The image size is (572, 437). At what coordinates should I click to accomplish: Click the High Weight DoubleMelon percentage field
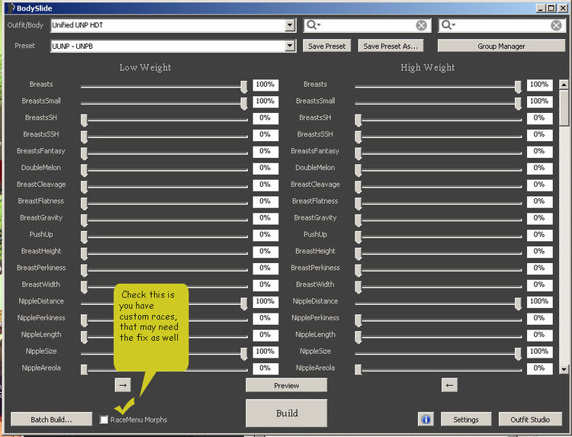click(539, 168)
